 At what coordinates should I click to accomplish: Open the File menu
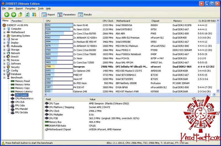pyautogui.click(x=4, y=9)
